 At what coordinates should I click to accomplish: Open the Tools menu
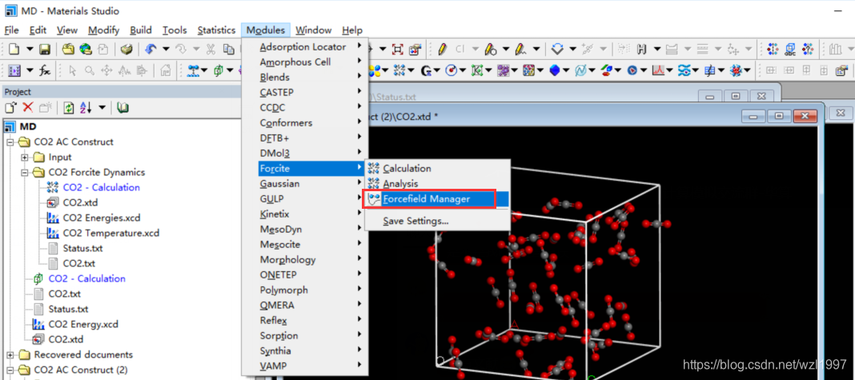[x=175, y=30]
